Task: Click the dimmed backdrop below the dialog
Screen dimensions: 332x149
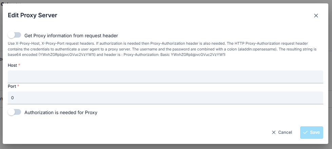Action: pos(165,147)
